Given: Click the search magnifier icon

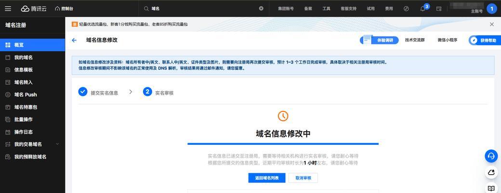Looking at the screenshot, I should pyautogui.click(x=146, y=9).
